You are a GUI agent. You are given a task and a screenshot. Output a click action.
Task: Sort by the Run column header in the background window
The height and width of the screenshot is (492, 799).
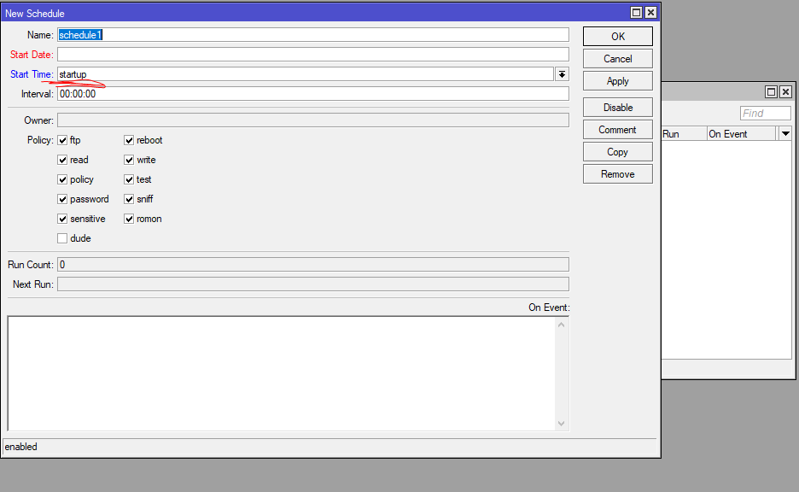[x=684, y=134]
